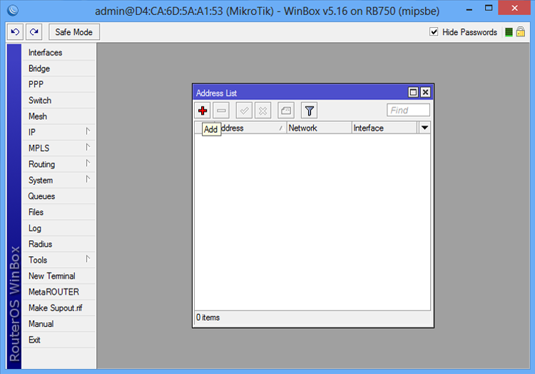This screenshot has width=535, height=374.
Task: Open the Switch menu item
Action: [x=58, y=101]
